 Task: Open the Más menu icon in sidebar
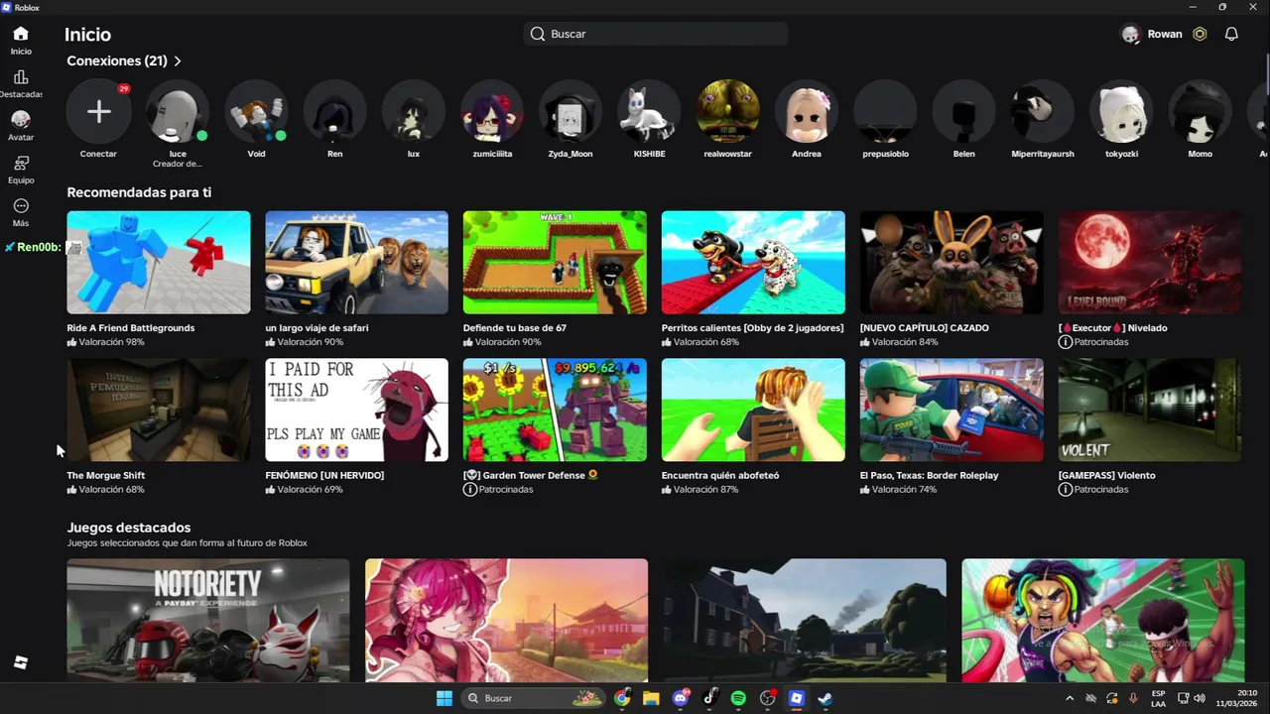click(21, 206)
